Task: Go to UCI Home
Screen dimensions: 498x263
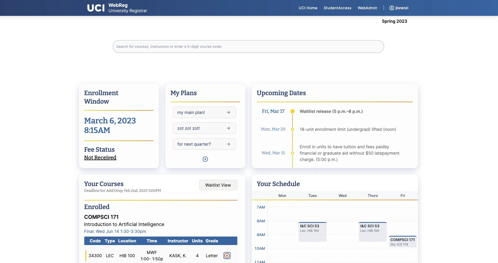Action: [308, 8]
